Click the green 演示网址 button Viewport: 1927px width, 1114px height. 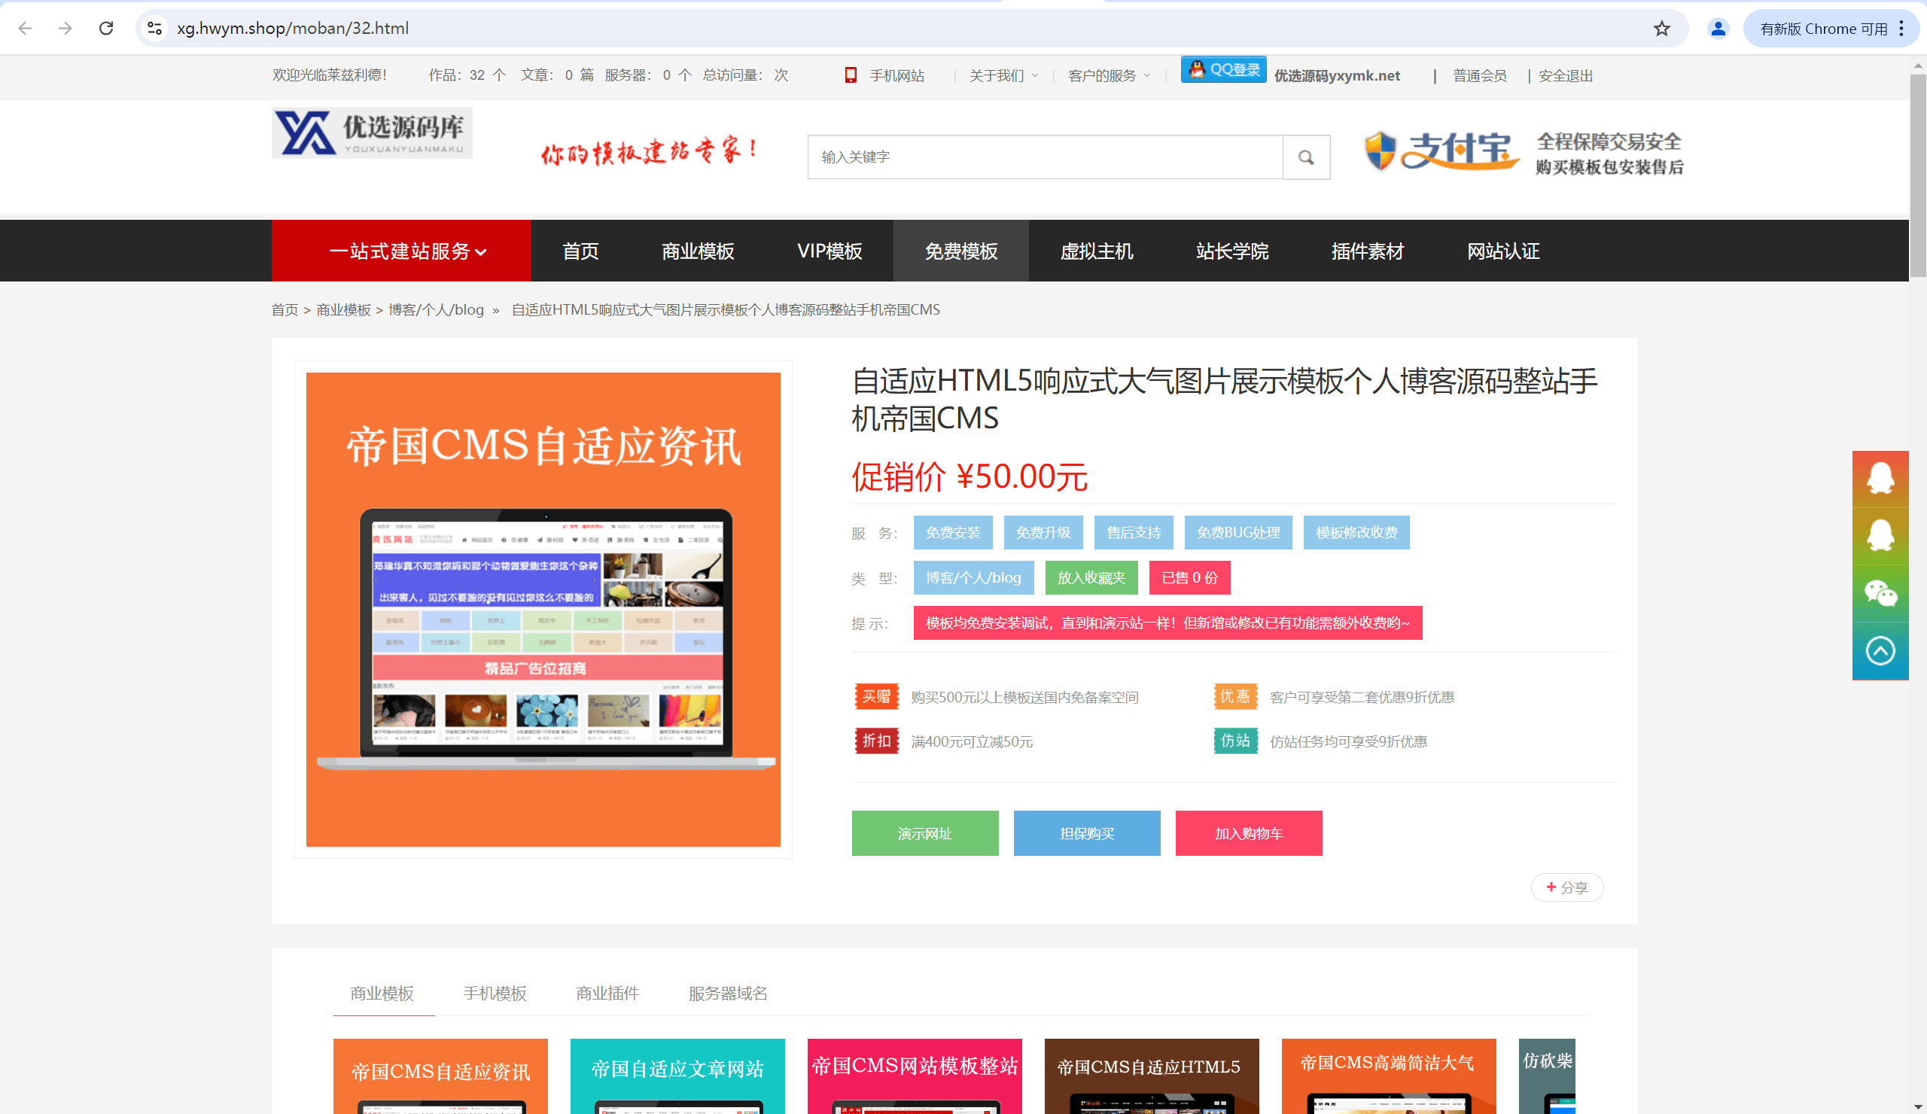point(925,832)
